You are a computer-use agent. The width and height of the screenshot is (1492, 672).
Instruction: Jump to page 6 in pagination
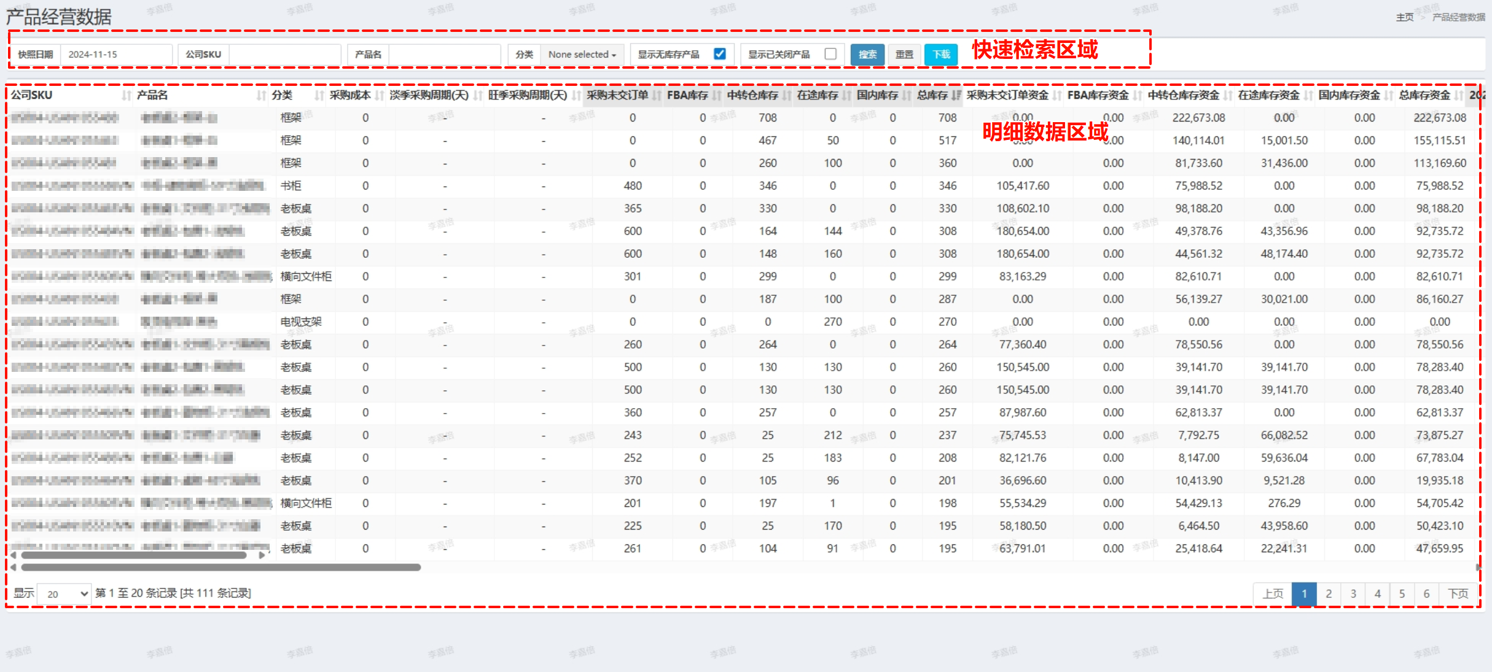tap(1426, 593)
